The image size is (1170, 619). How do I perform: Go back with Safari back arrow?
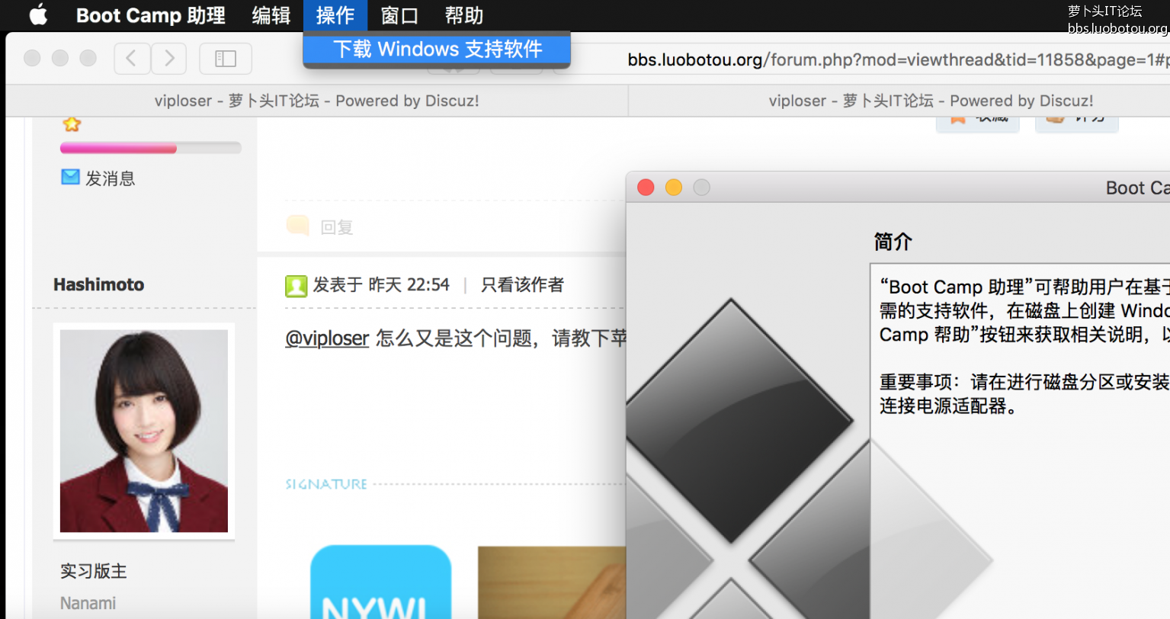[132, 59]
